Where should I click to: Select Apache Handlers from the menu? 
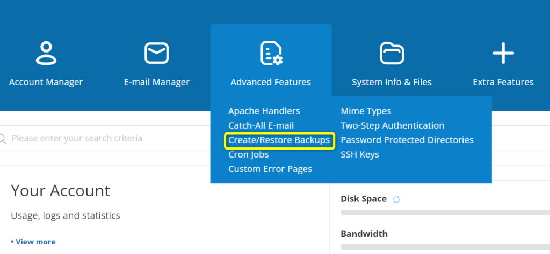point(264,111)
